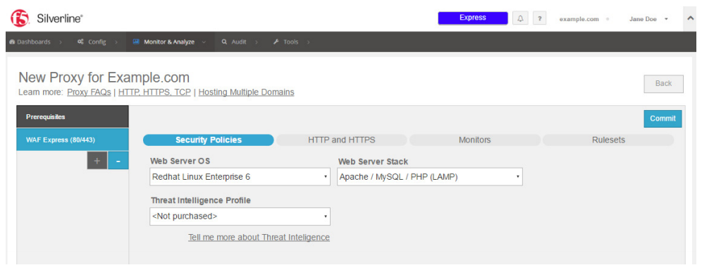Click the Commit button
Viewport: 702px width, 270px height.
pyautogui.click(x=663, y=118)
